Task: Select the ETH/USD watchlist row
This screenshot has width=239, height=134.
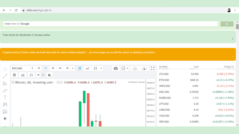Action: [196, 80]
